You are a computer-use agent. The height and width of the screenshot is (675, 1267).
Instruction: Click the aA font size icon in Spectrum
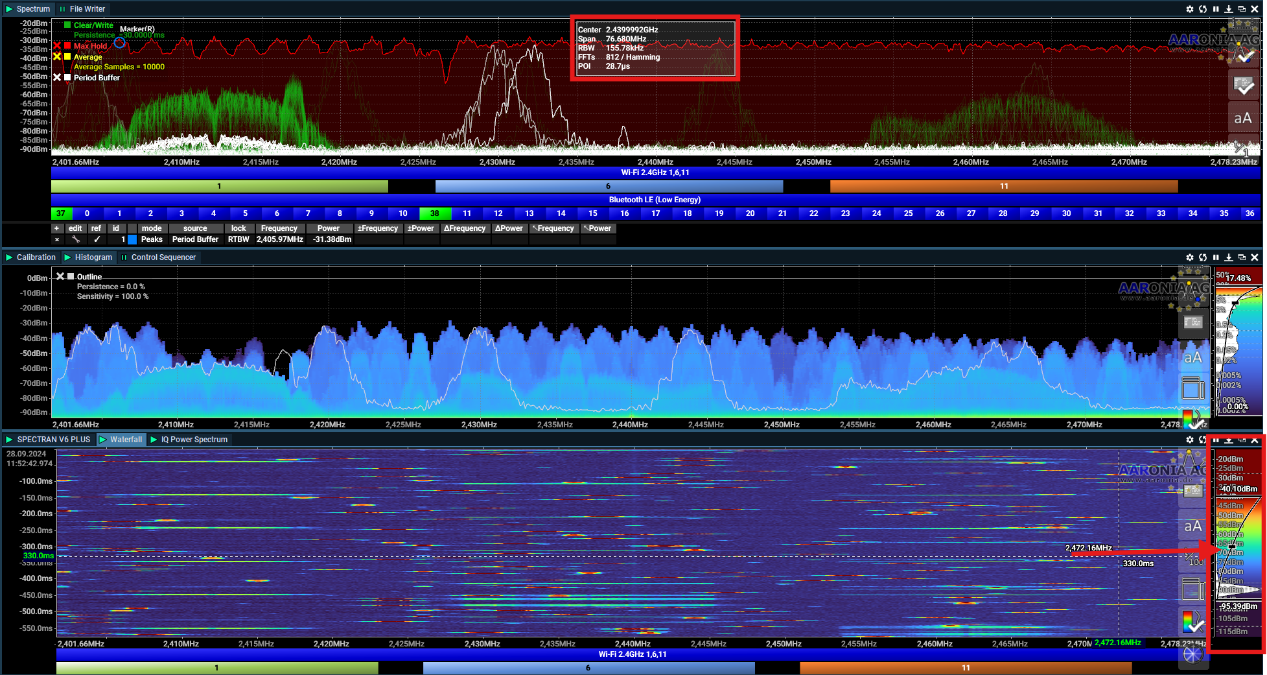tap(1242, 118)
